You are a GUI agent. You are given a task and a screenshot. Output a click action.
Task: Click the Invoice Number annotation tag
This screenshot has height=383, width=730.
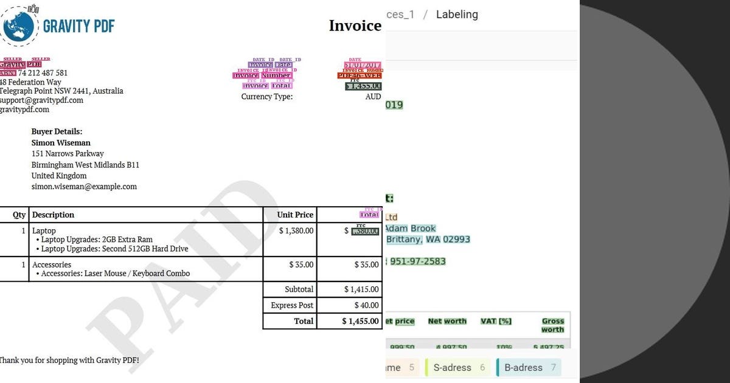(262, 75)
